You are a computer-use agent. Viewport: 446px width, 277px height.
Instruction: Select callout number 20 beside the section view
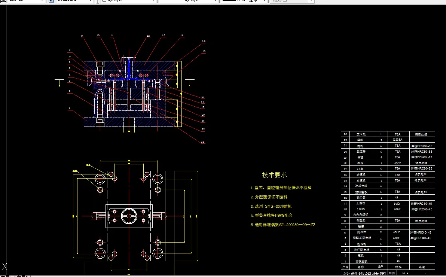click(x=203, y=115)
